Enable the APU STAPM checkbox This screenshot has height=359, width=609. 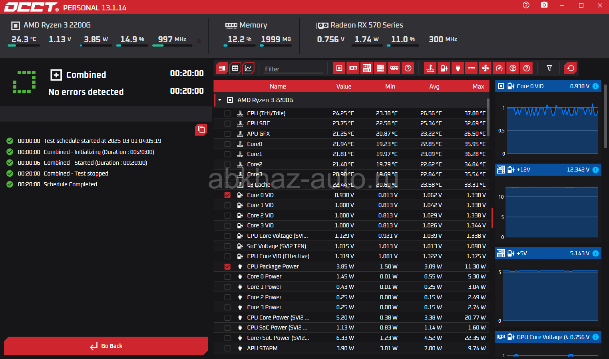point(227,348)
